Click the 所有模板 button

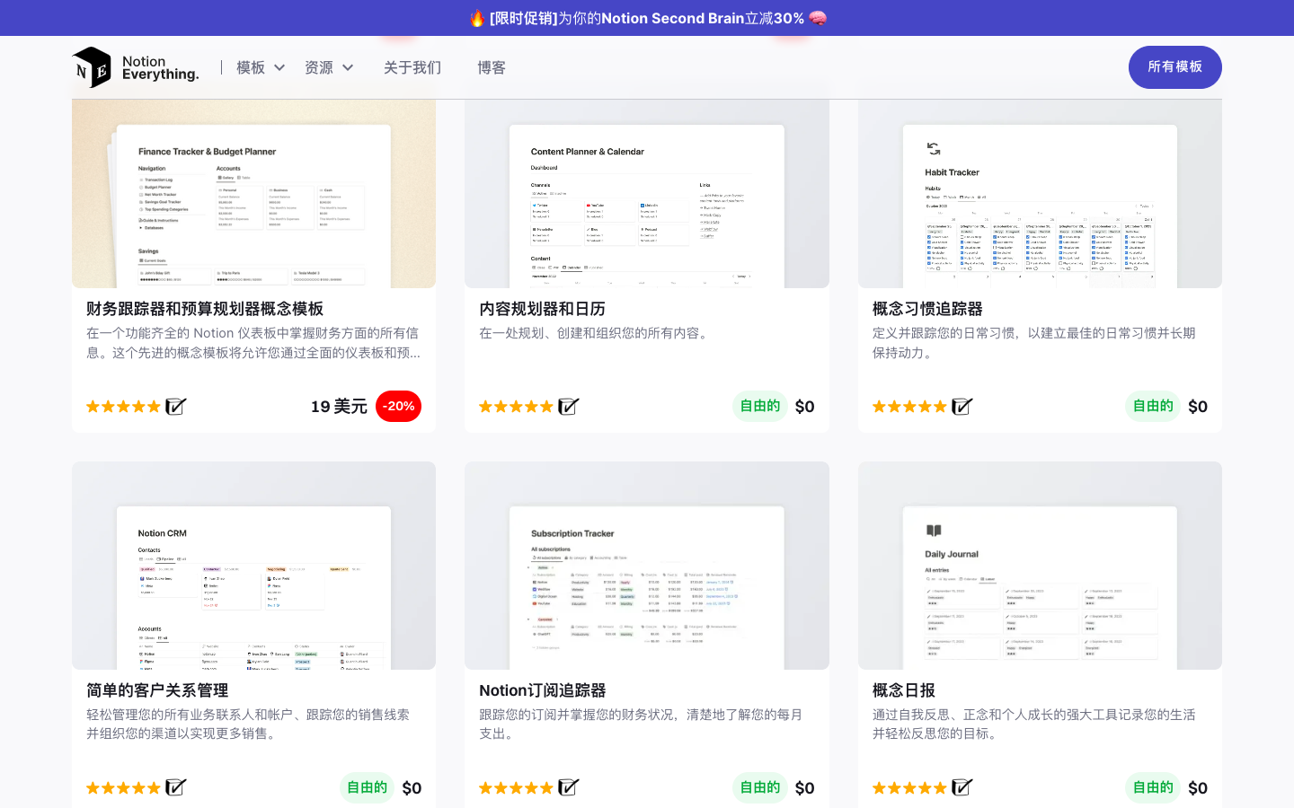coord(1174,67)
